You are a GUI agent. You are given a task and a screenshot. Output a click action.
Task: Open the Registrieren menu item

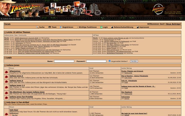coord(68,27)
